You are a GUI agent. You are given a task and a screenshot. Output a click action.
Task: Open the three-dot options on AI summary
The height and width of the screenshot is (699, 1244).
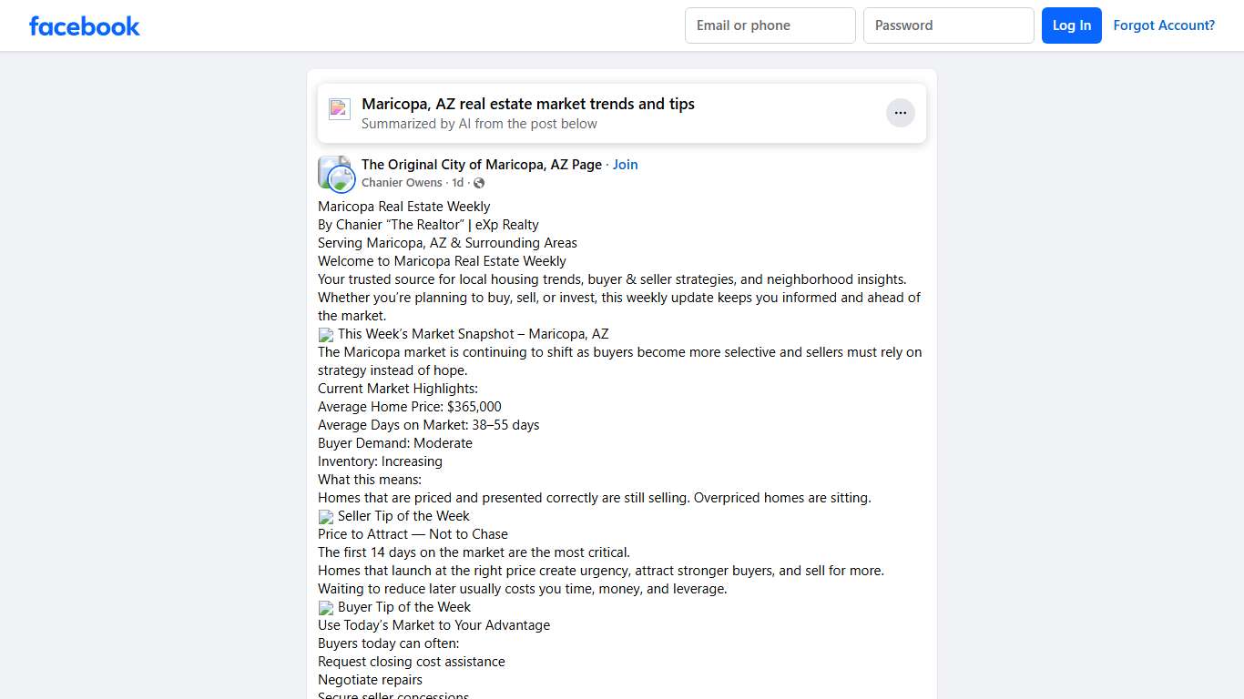pos(900,113)
